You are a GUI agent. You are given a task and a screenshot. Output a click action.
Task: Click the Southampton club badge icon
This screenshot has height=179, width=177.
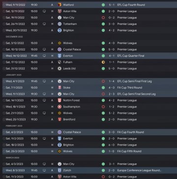tap(59, 107)
